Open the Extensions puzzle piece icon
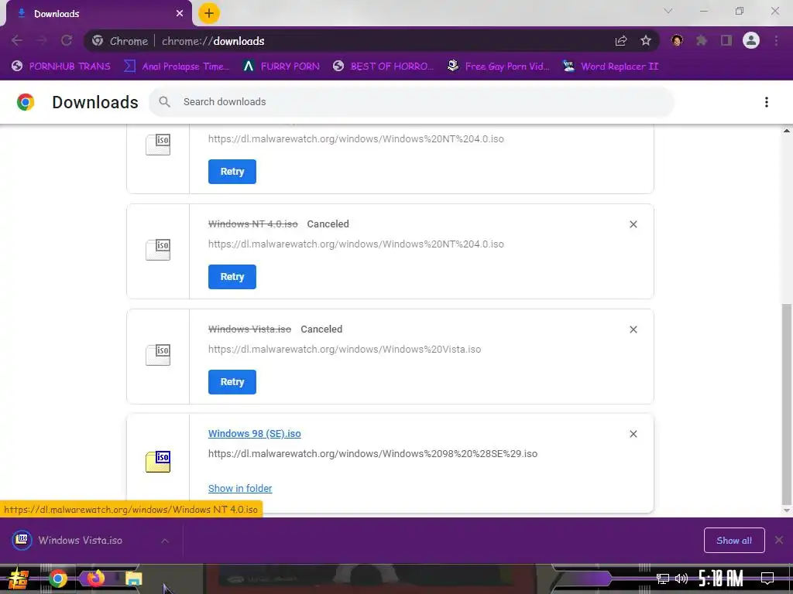Screen dimensions: 793x594 (702, 40)
